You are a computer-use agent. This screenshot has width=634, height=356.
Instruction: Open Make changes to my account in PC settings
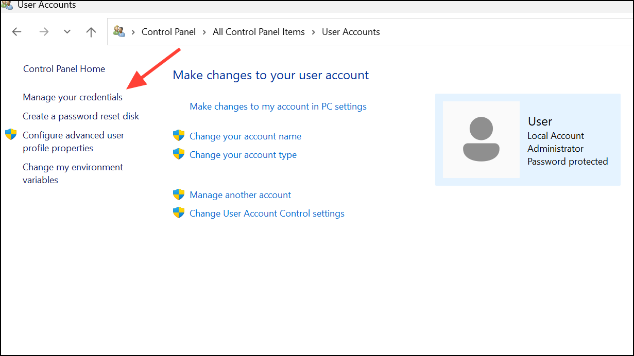278,106
